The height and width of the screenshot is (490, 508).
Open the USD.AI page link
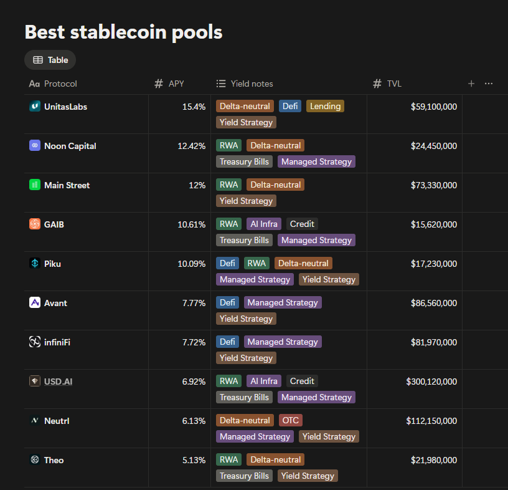click(x=59, y=382)
